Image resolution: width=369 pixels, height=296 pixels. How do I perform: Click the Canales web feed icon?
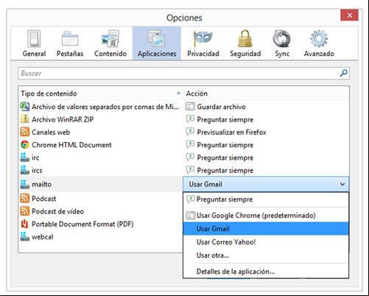click(24, 132)
